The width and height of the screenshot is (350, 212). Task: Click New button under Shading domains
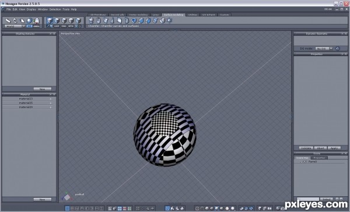(43, 89)
